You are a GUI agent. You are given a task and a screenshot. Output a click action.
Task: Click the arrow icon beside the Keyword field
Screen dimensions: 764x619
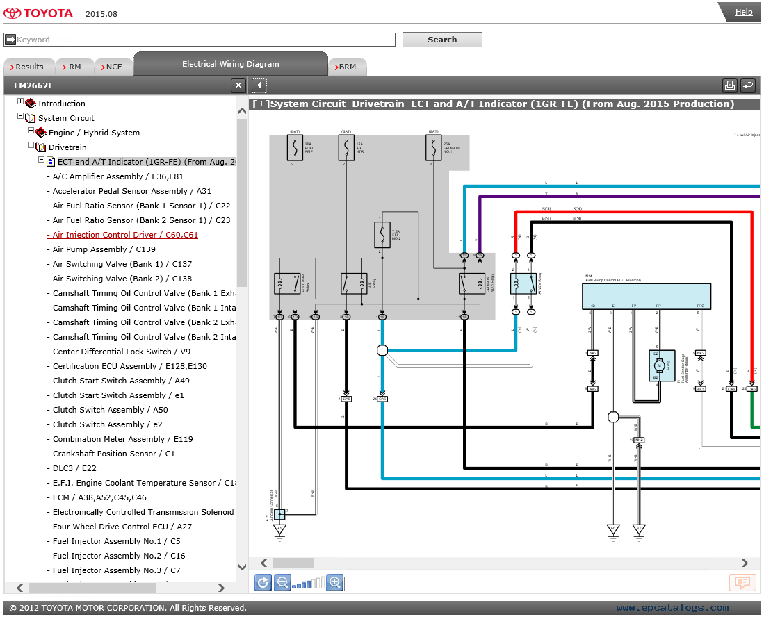[x=10, y=40]
